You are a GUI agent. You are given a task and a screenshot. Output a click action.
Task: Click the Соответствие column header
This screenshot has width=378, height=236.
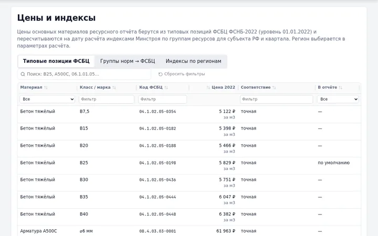click(256, 88)
